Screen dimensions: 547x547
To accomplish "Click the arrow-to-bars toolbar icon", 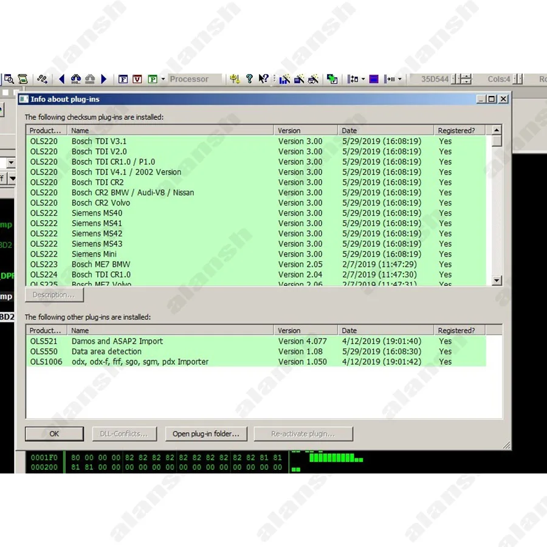I will [390, 79].
